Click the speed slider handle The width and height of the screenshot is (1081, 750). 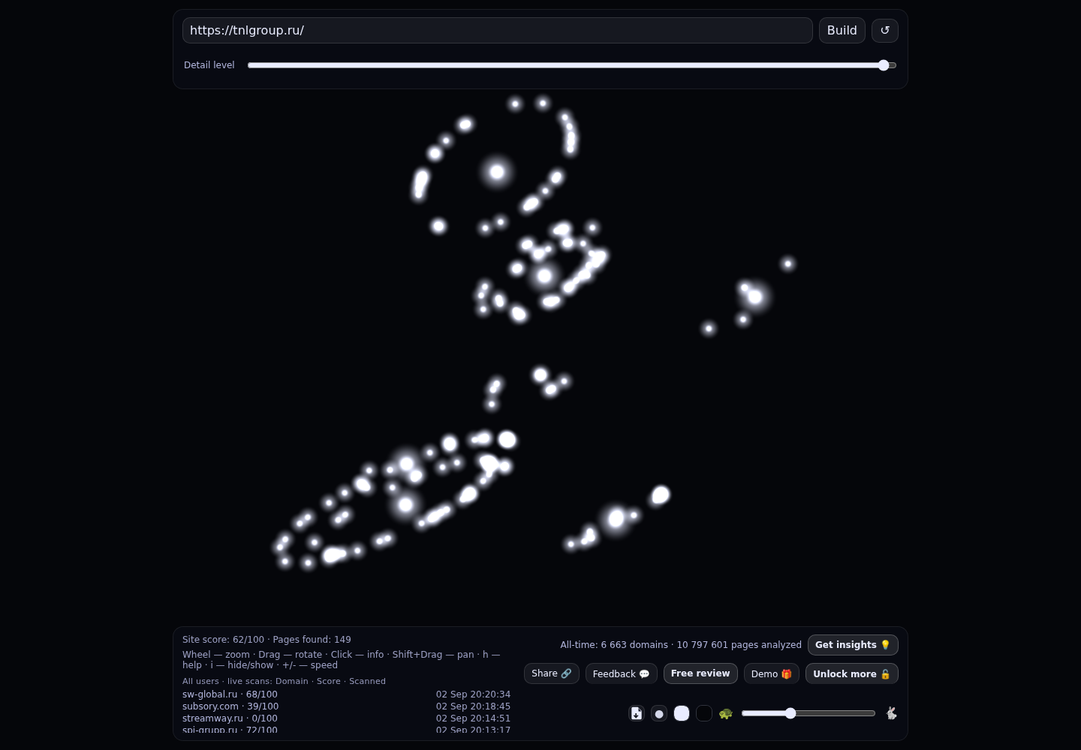[x=790, y=713]
